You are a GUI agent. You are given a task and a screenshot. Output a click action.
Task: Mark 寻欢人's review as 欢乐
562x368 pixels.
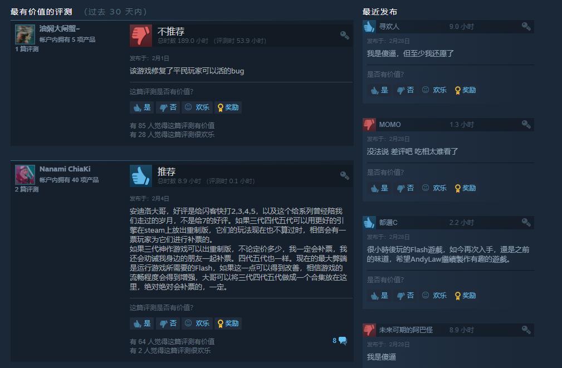(x=434, y=90)
